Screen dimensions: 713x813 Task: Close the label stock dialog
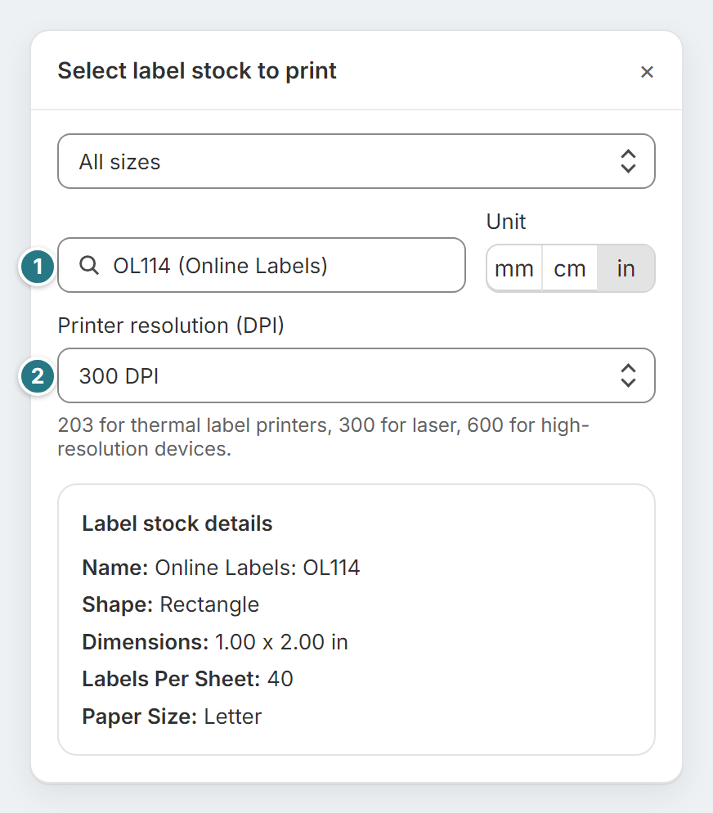647,71
